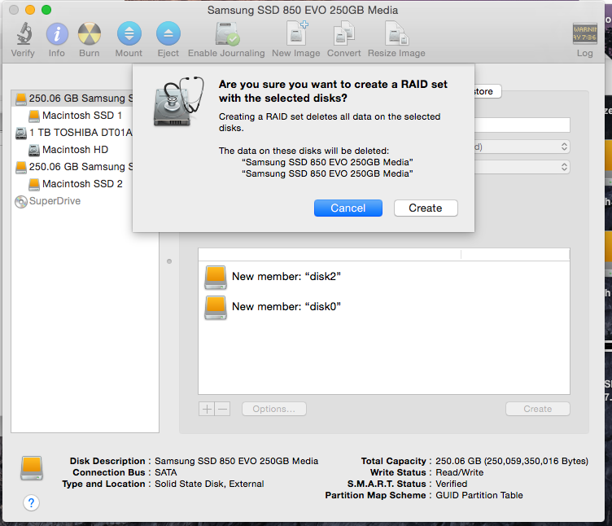Image resolution: width=612 pixels, height=526 pixels.
Task: Click the plus button below RAID list
Action: (x=207, y=409)
